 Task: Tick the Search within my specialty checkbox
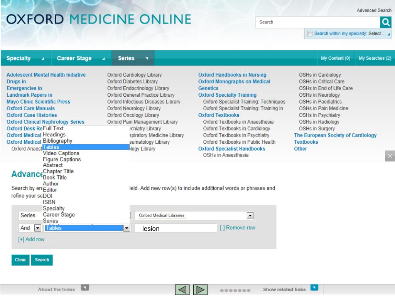tap(310, 34)
